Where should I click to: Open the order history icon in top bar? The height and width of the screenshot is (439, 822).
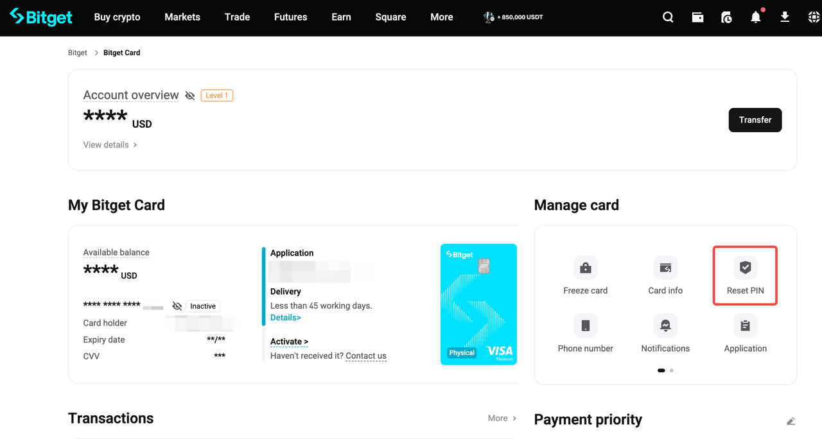(x=726, y=17)
